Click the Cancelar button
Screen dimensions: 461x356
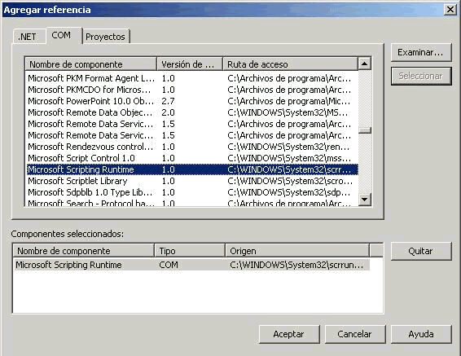point(355,334)
